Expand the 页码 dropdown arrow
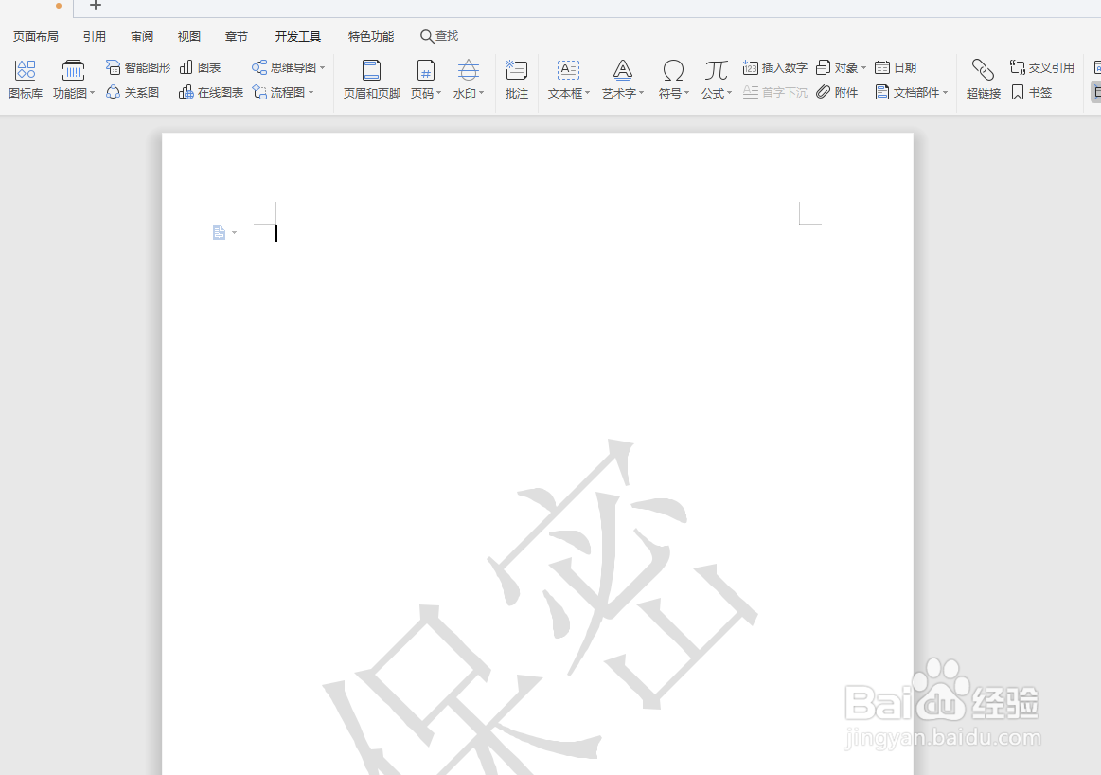Screen dimensions: 1101x775 (x=439, y=93)
